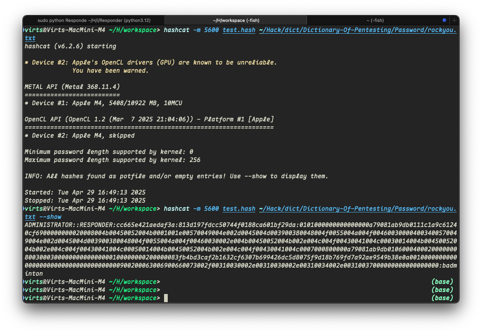Click the active prompt input with cursor
This screenshot has width=482, height=333.
click(x=166, y=298)
